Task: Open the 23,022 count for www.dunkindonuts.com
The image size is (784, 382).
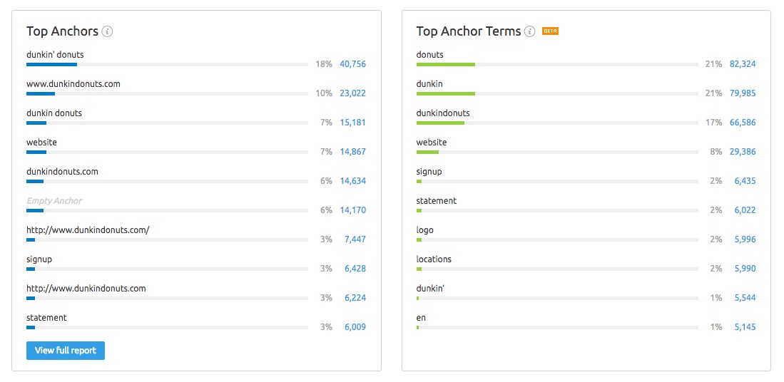Action: (x=353, y=93)
